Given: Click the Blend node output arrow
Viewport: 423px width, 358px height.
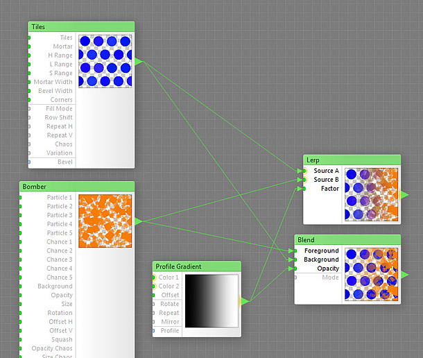Looking at the screenshot, I should click(404, 275).
